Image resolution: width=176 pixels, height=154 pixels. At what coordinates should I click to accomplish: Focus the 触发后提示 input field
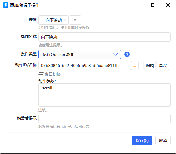[x=105, y=119]
